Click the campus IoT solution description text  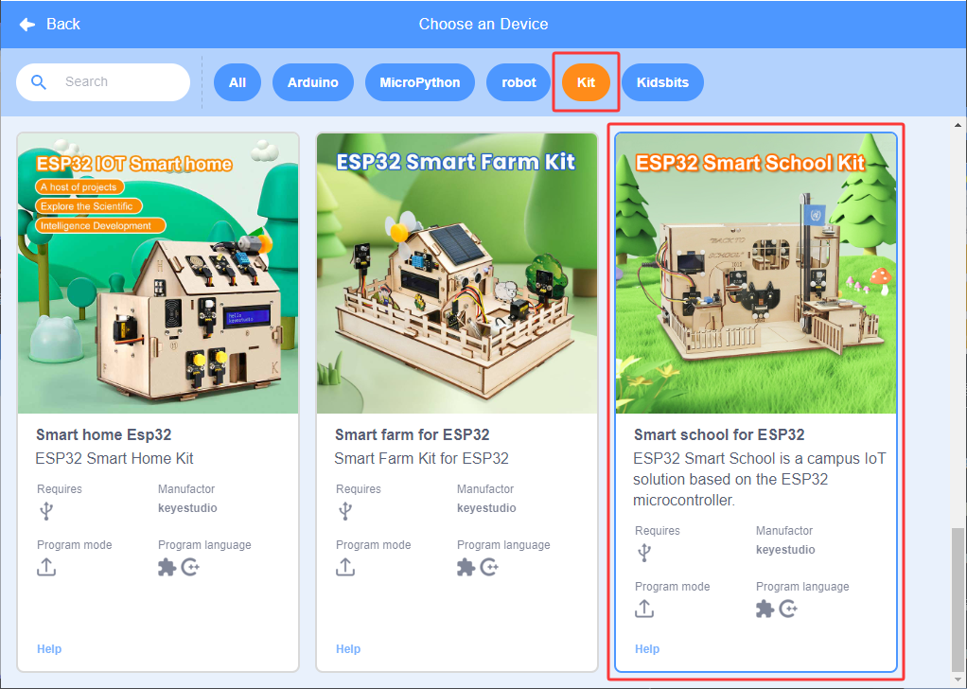coord(760,479)
